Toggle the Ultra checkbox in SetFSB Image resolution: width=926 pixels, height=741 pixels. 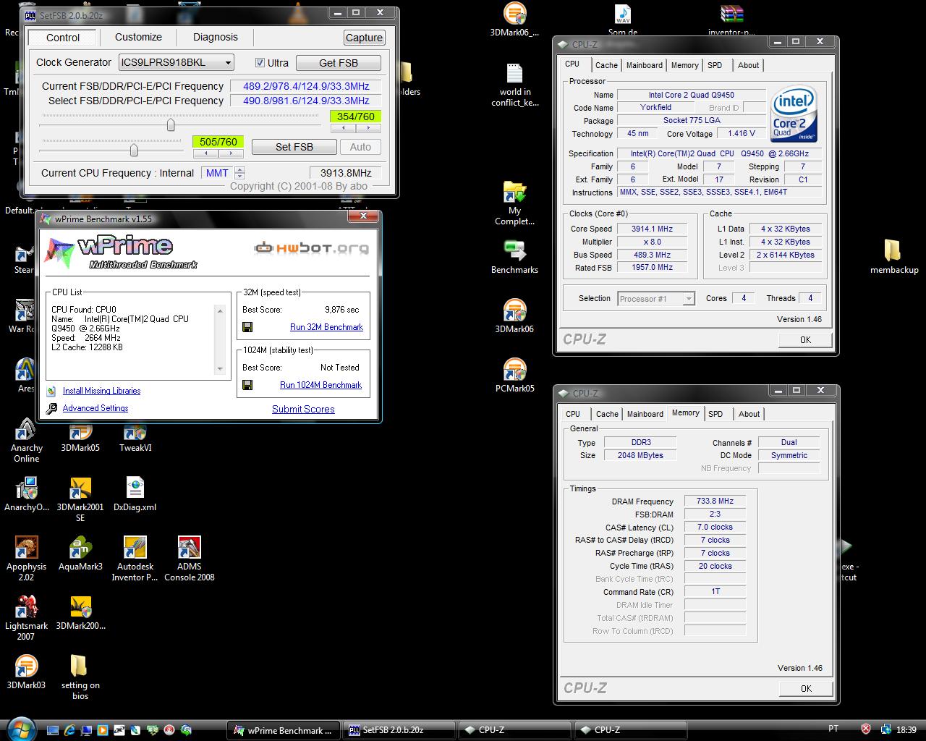click(x=260, y=63)
